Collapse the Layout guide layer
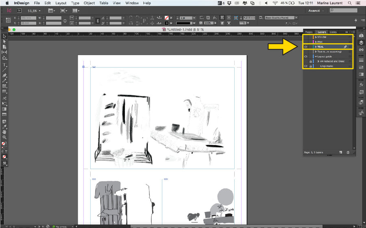Viewport: 366px width, 228px height. [x=316, y=56]
